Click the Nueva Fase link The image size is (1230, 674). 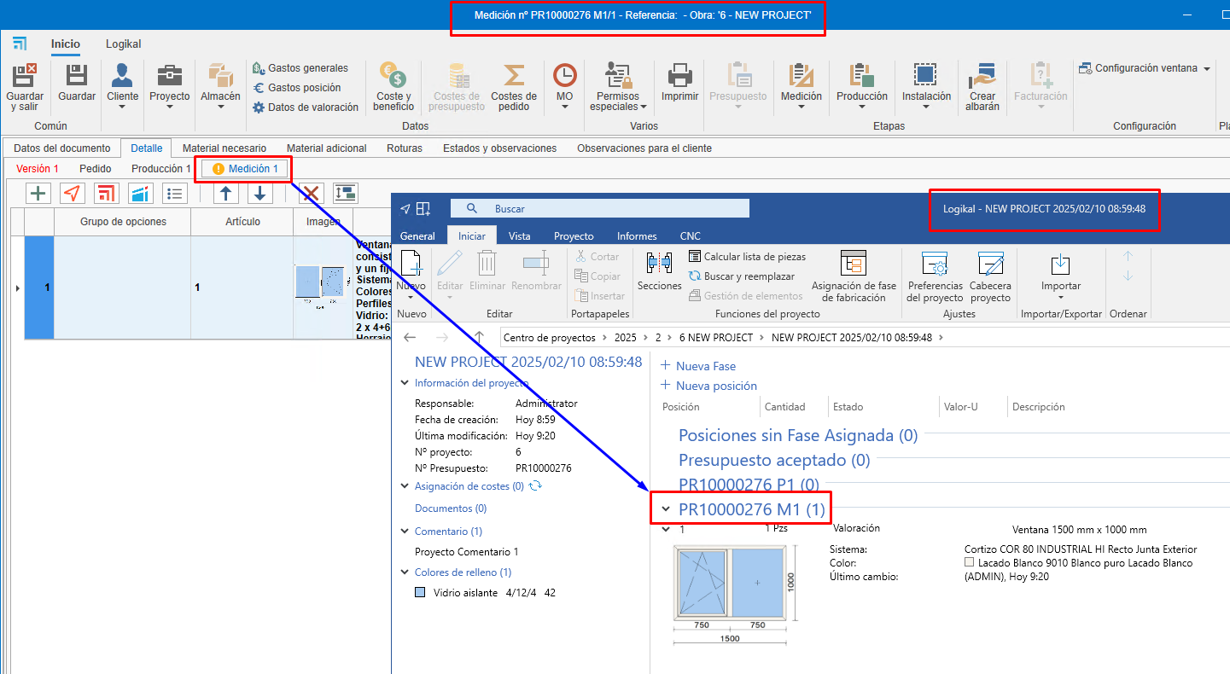[x=698, y=366]
